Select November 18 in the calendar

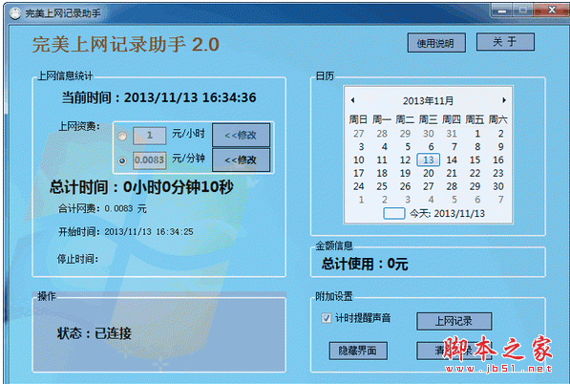point(382,173)
